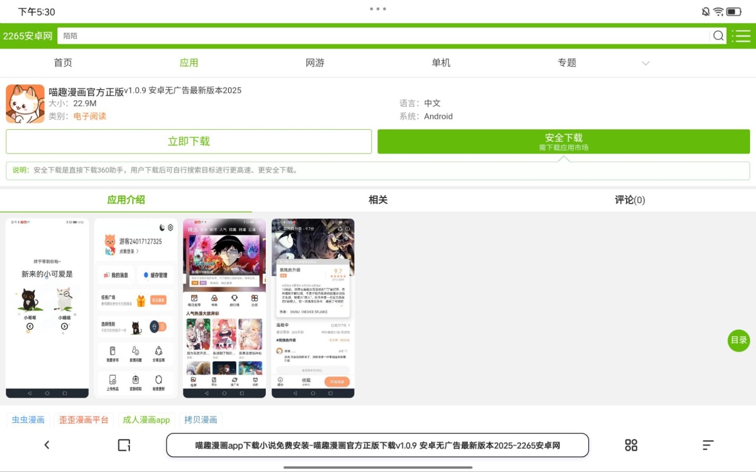Open the third screenshot of comic homepage
The image size is (756, 472).
(x=224, y=308)
